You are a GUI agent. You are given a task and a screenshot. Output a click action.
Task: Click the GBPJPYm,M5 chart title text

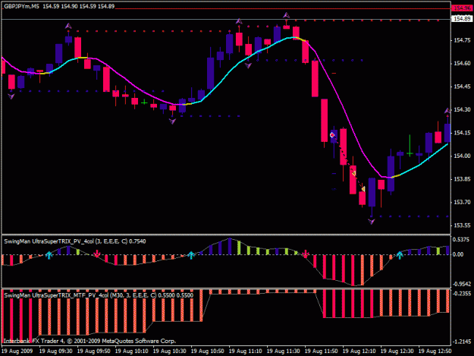click(x=21, y=6)
